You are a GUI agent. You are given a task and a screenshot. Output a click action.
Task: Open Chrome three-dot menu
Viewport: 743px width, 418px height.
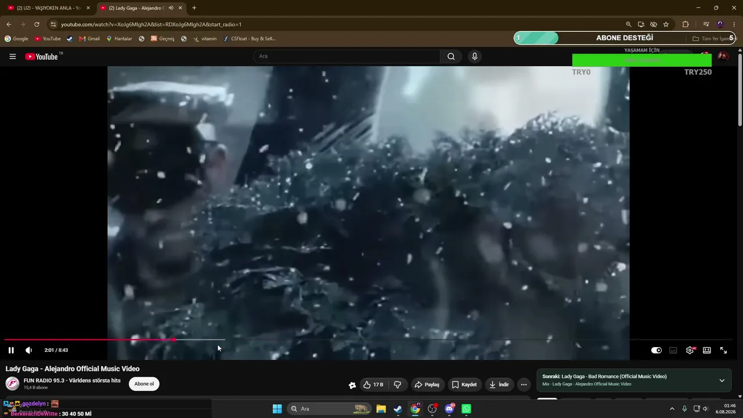pos(734,24)
